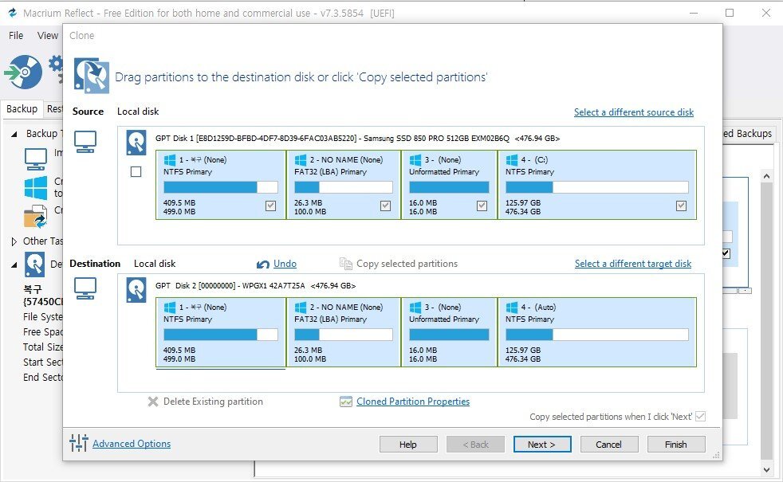Click Windows icon on destination partition 1

(170, 308)
